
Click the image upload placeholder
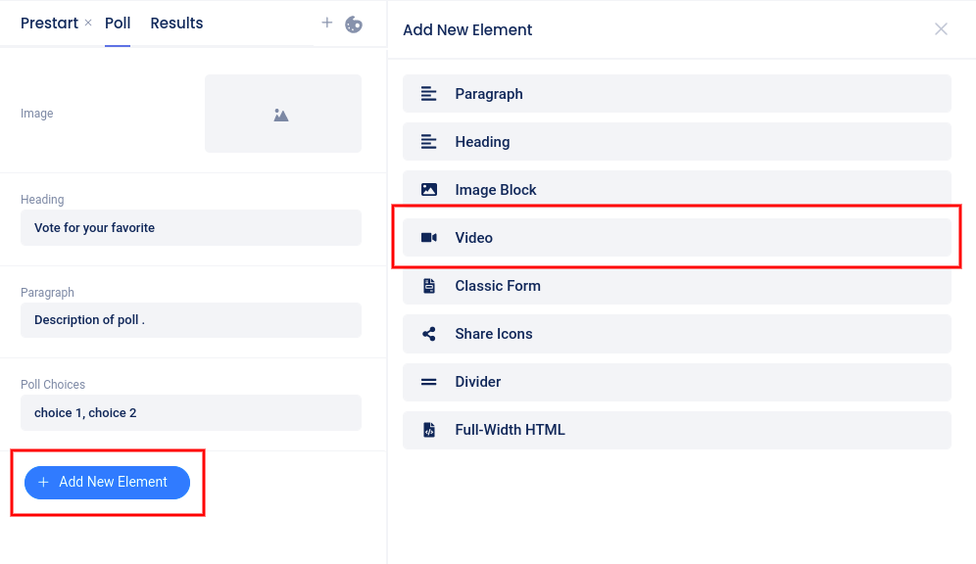[282, 114]
